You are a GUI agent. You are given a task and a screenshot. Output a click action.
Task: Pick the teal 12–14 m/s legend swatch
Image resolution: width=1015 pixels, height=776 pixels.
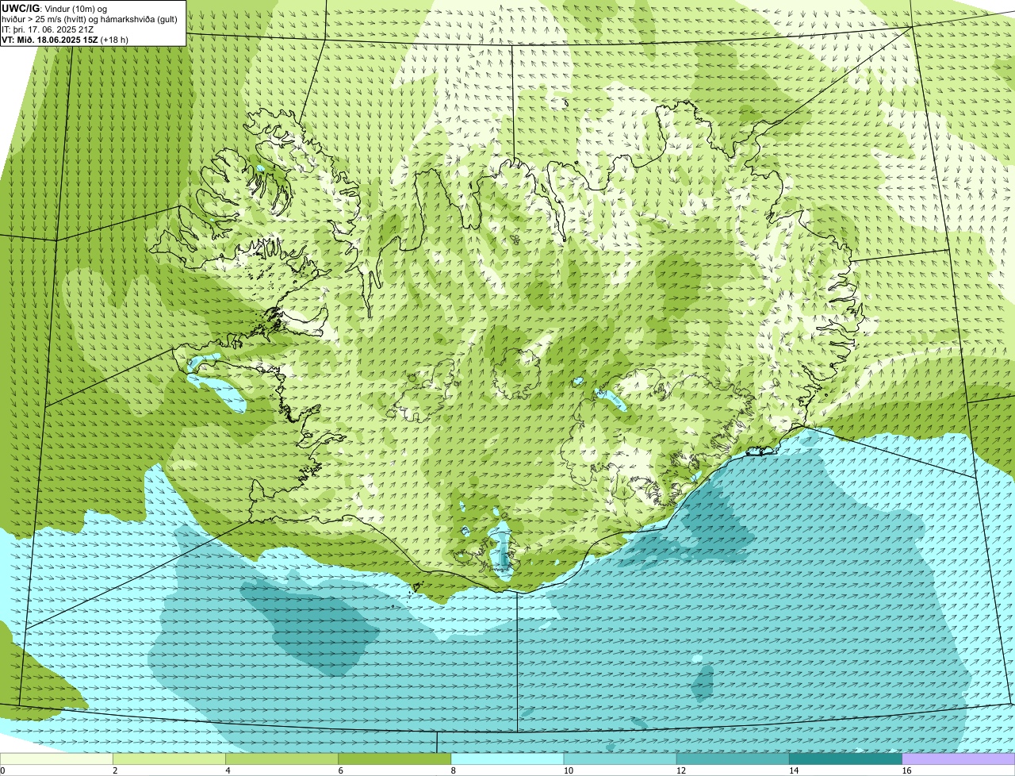coord(733,759)
